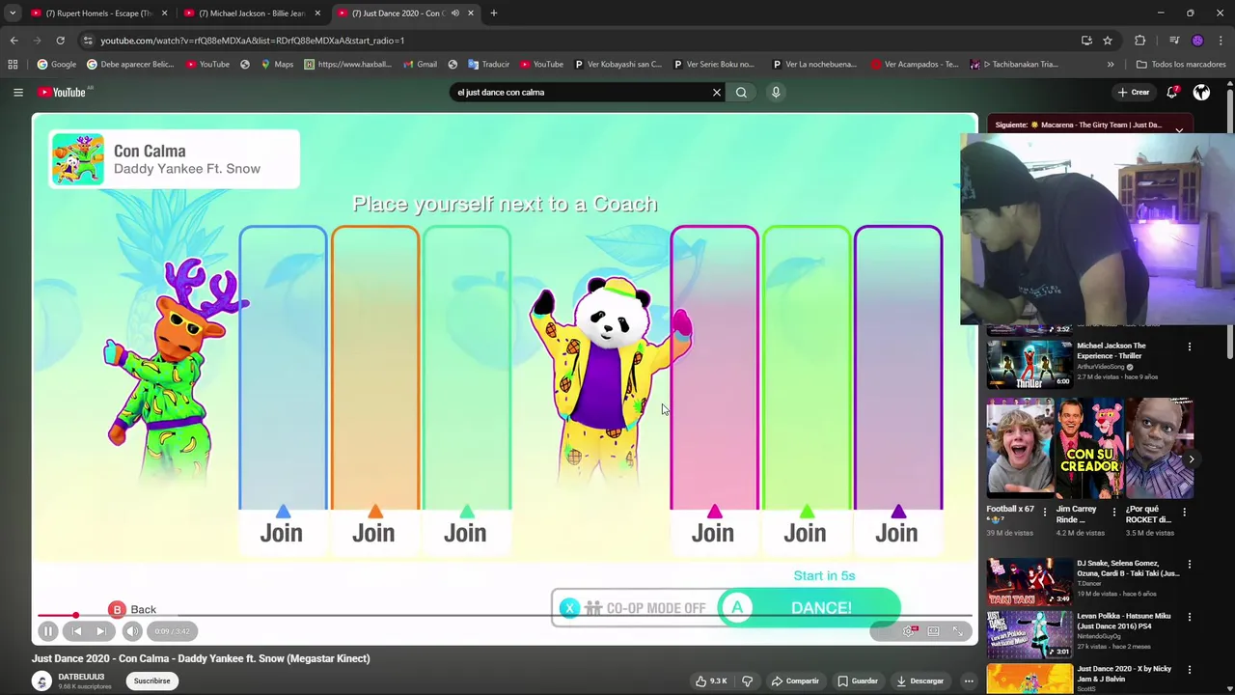Open the Gmail bookmark
1235x695 pixels.
pyautogui.click(x=419, y=65)
